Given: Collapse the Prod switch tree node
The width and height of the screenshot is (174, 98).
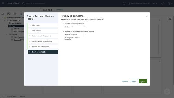Looking at the screenshot, I should point(7,26).
